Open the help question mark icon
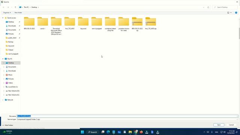 [x=236, y=12]
